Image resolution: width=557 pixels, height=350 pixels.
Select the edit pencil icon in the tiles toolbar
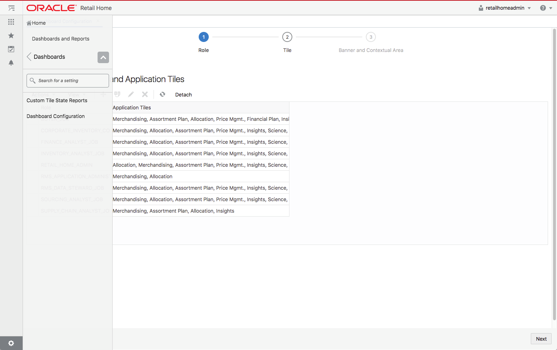point(131,94)
